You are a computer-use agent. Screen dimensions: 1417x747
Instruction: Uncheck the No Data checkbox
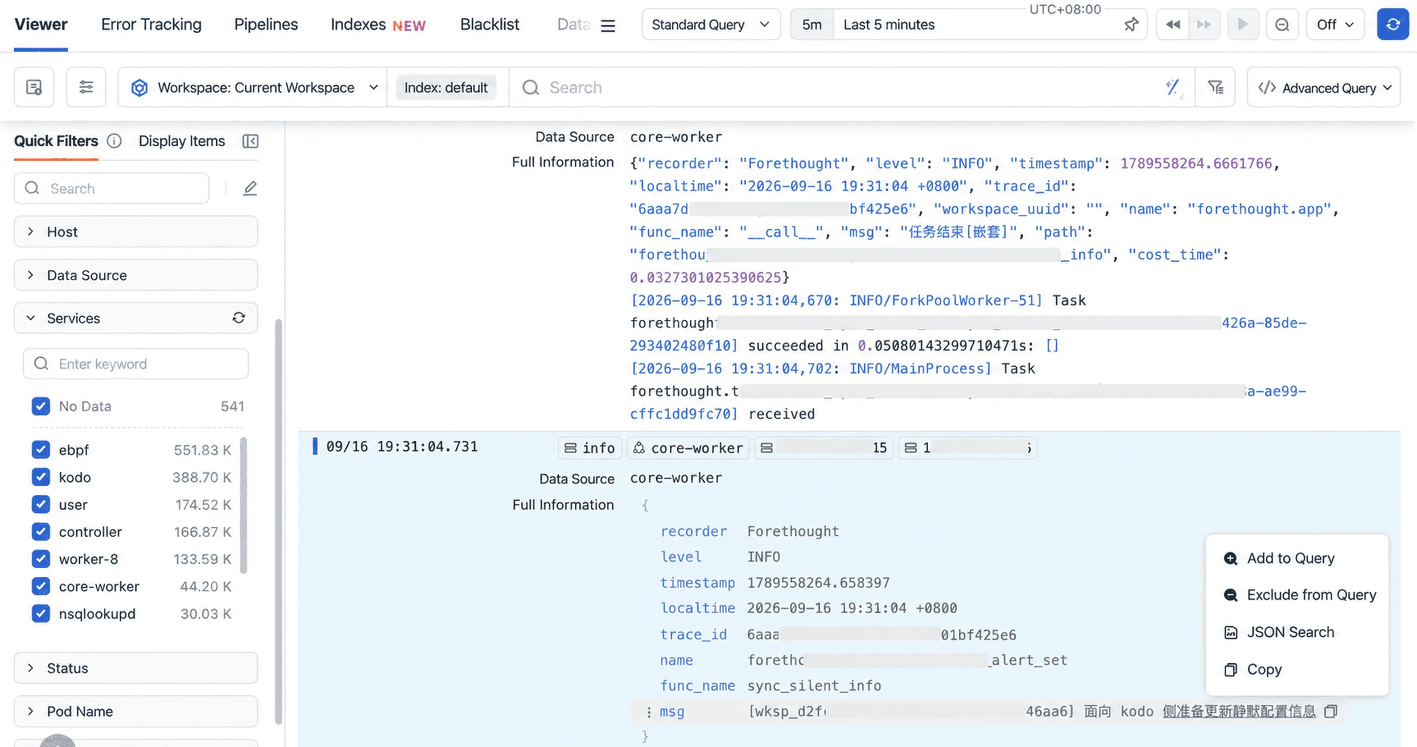click(x=40, y=406)
